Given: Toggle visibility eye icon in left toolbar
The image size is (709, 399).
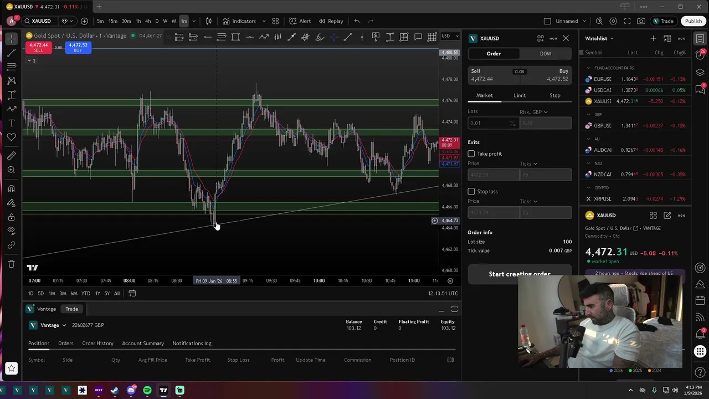Looking at the screenshot, I should pos(12,231).
